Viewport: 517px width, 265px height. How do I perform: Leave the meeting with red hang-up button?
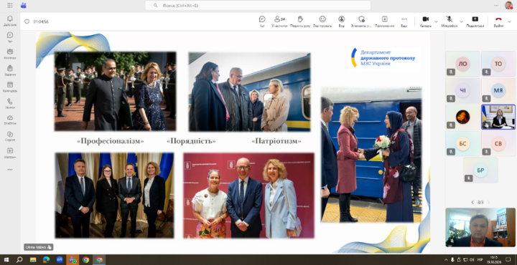[498, 21]
